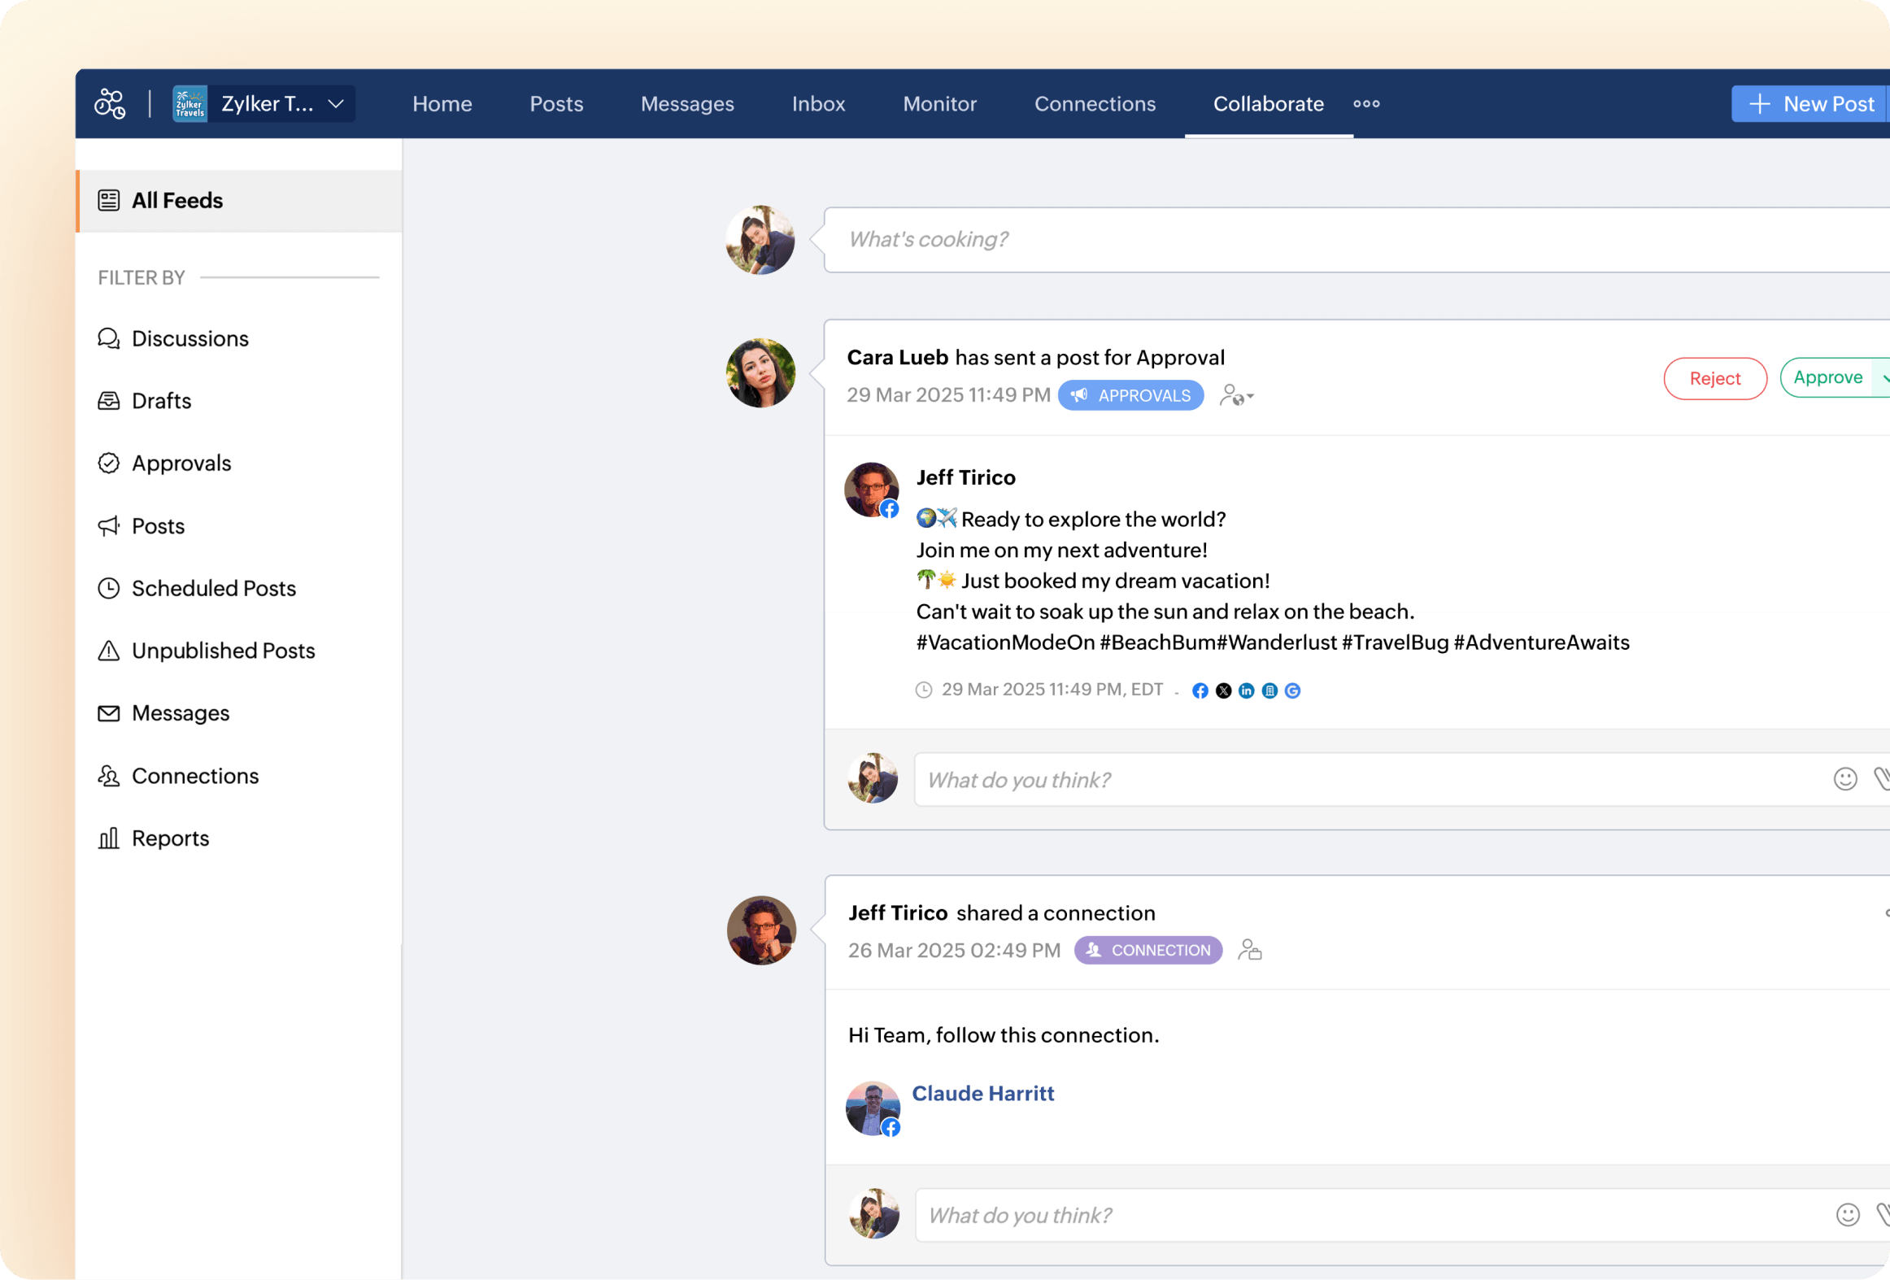Switch to the Monitor tab
Image resolution: width=1890 pixels, height=1280 pixels.
939,104
